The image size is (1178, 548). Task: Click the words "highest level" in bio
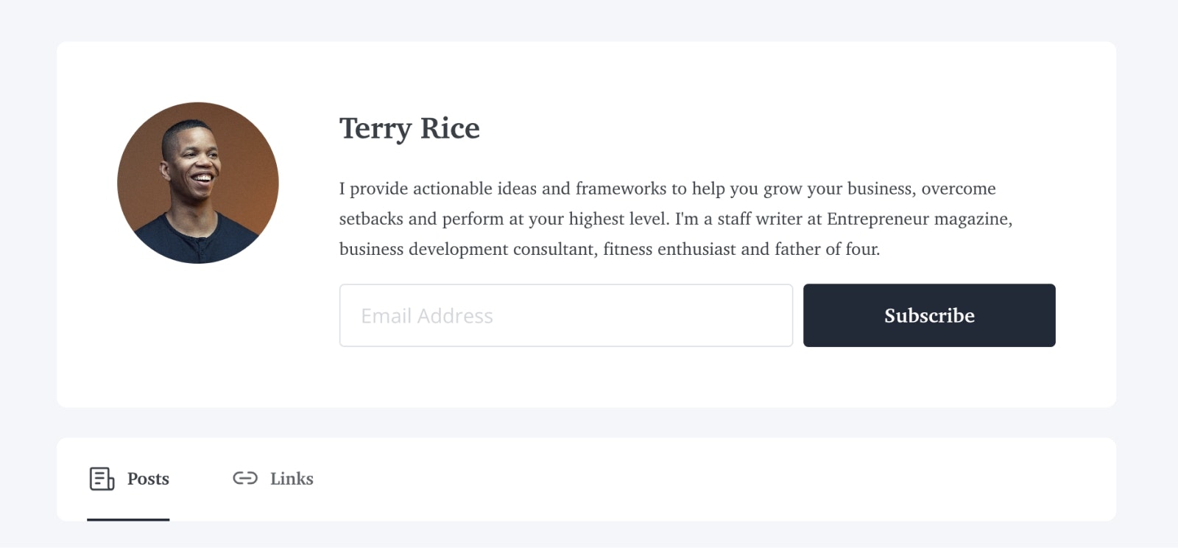(x=617, y=219)
